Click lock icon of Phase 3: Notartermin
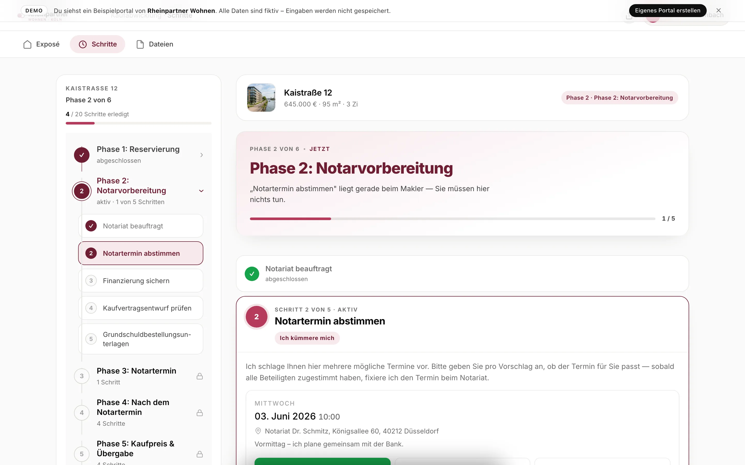This screenshot has height=465, width=745. [x=200, y=376]
